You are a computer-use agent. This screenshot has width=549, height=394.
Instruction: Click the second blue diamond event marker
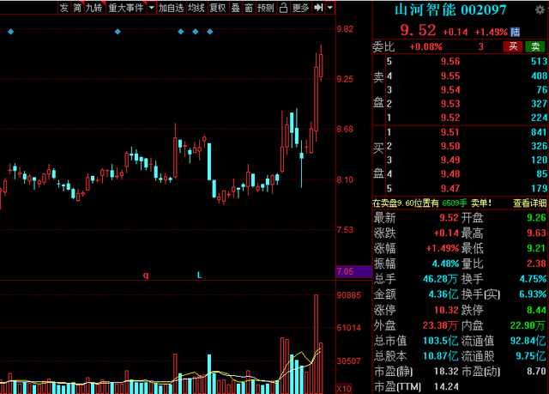pyautogui.click(x=118, y=32)
